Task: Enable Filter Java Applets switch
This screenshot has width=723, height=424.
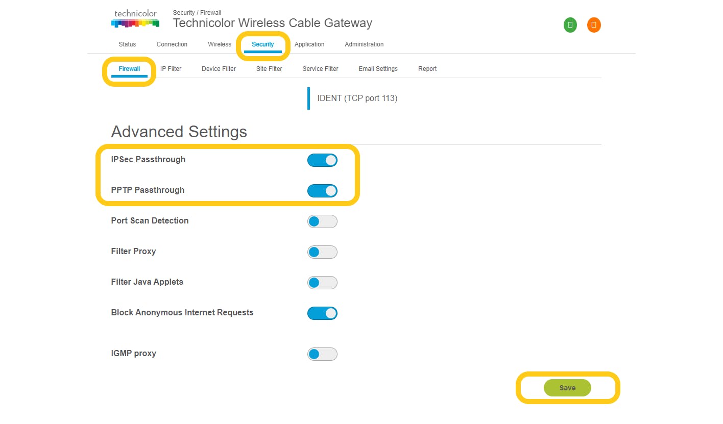Action: tap(322, 283)
